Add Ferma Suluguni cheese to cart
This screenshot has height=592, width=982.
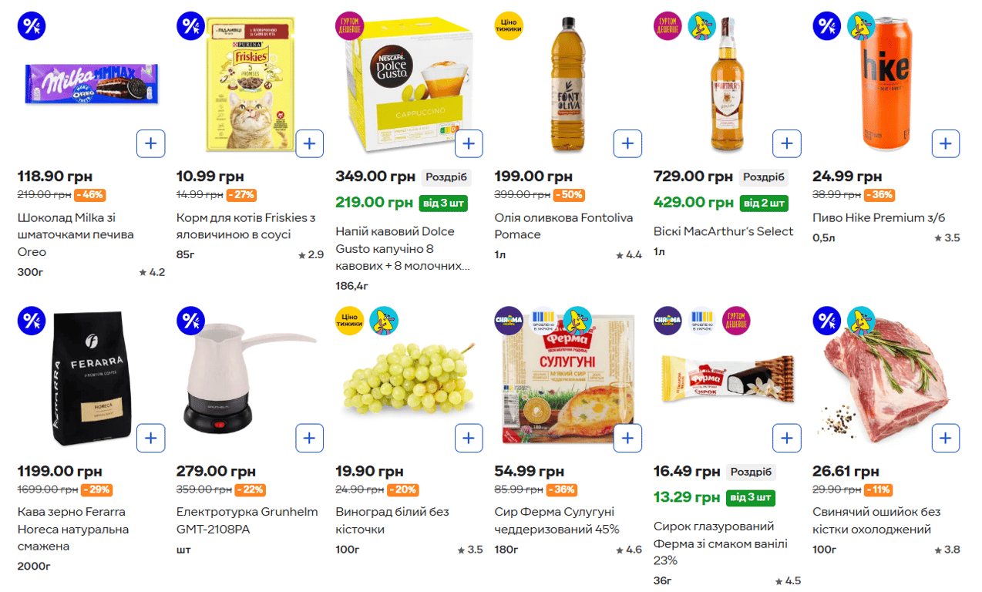[x=627, y=438]
